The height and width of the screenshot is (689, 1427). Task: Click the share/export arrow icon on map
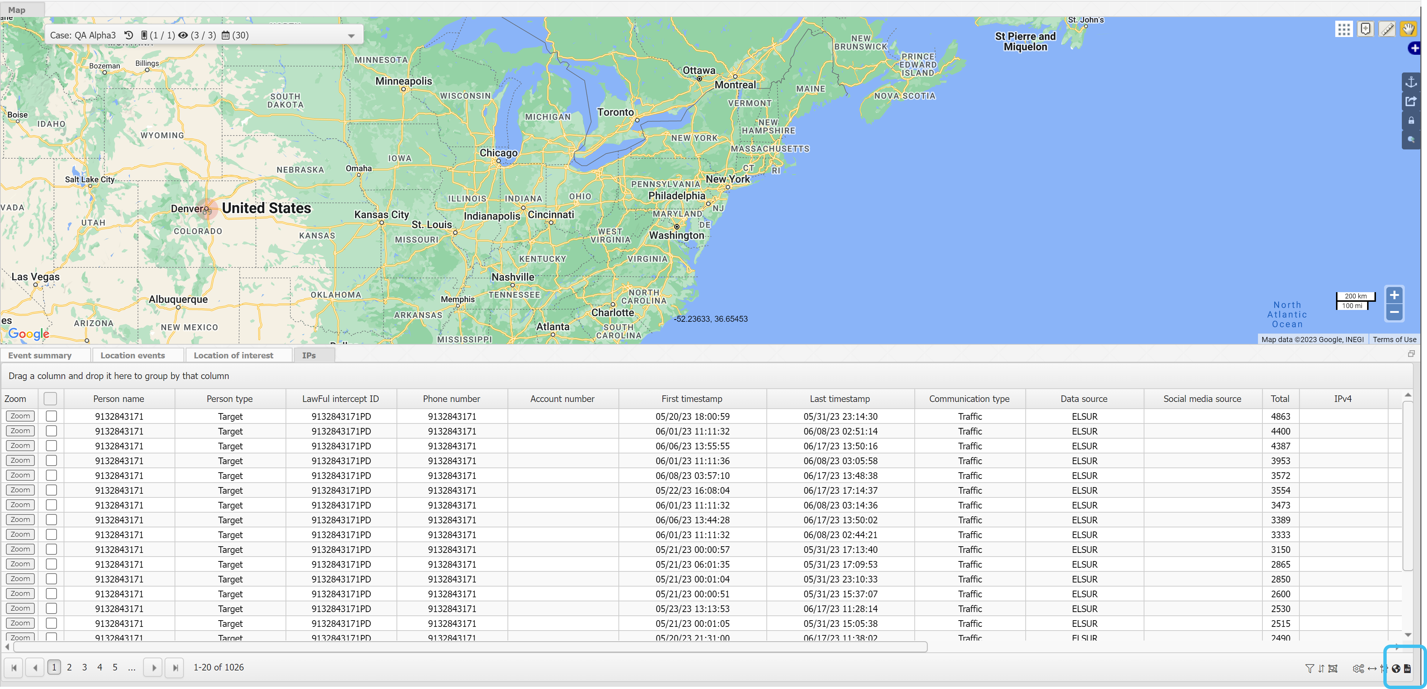tap(1411, 101)
